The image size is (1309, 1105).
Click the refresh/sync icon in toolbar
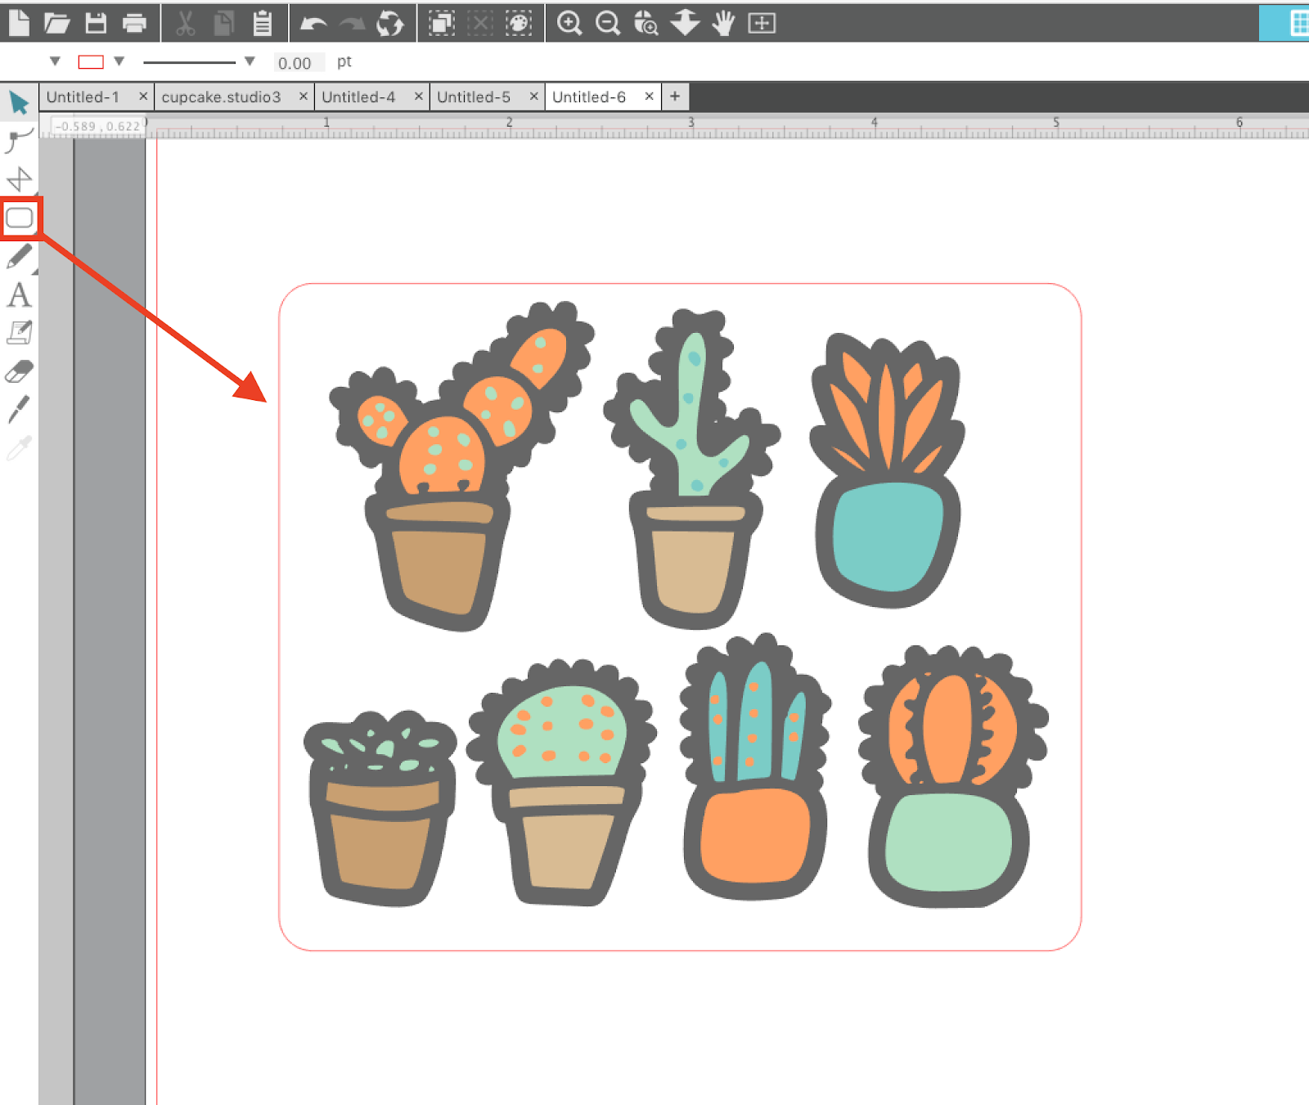[390, 24]
